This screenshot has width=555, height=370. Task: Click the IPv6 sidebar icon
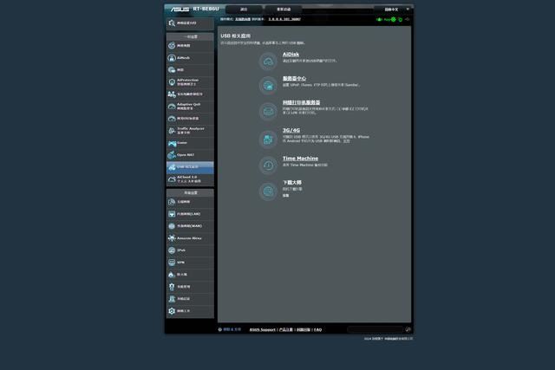172,250
